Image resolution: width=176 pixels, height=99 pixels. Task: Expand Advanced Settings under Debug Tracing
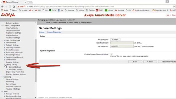(7, 70)
